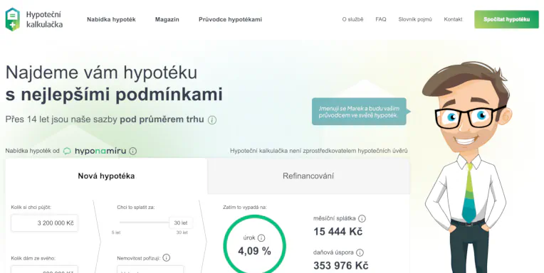Click the 'Kolik si chci půjčit:' label
Screen dimensions: 544x273
pyautogui.click(x=31, y=207)
